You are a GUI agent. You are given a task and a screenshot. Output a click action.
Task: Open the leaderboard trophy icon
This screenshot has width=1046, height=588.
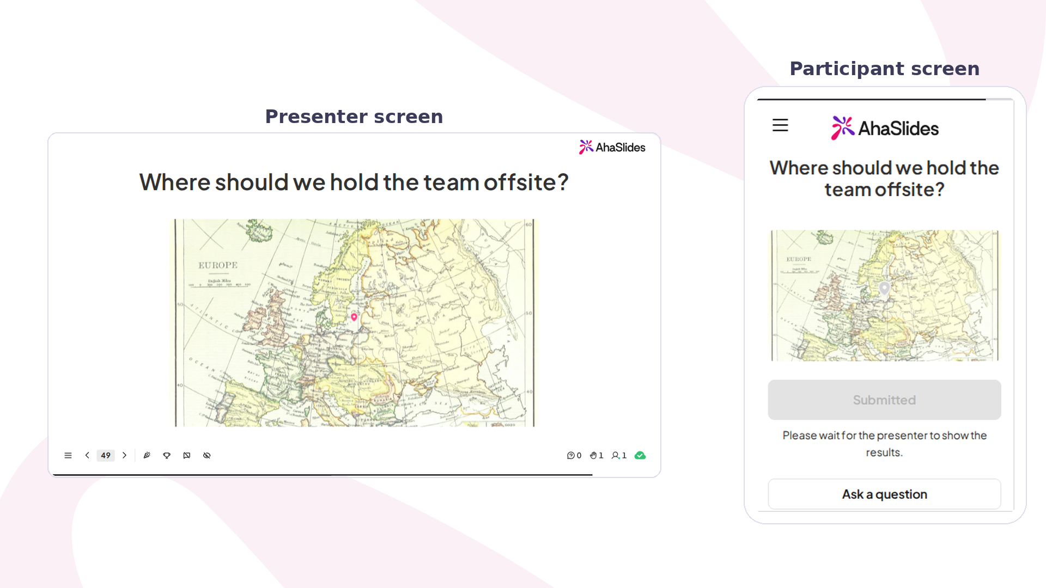coord(167,455)
